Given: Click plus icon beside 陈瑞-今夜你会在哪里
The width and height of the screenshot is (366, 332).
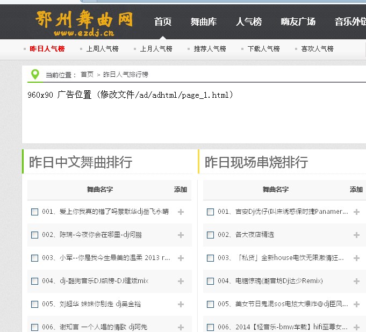Looking at the screenshot, I should pos(181,235).
